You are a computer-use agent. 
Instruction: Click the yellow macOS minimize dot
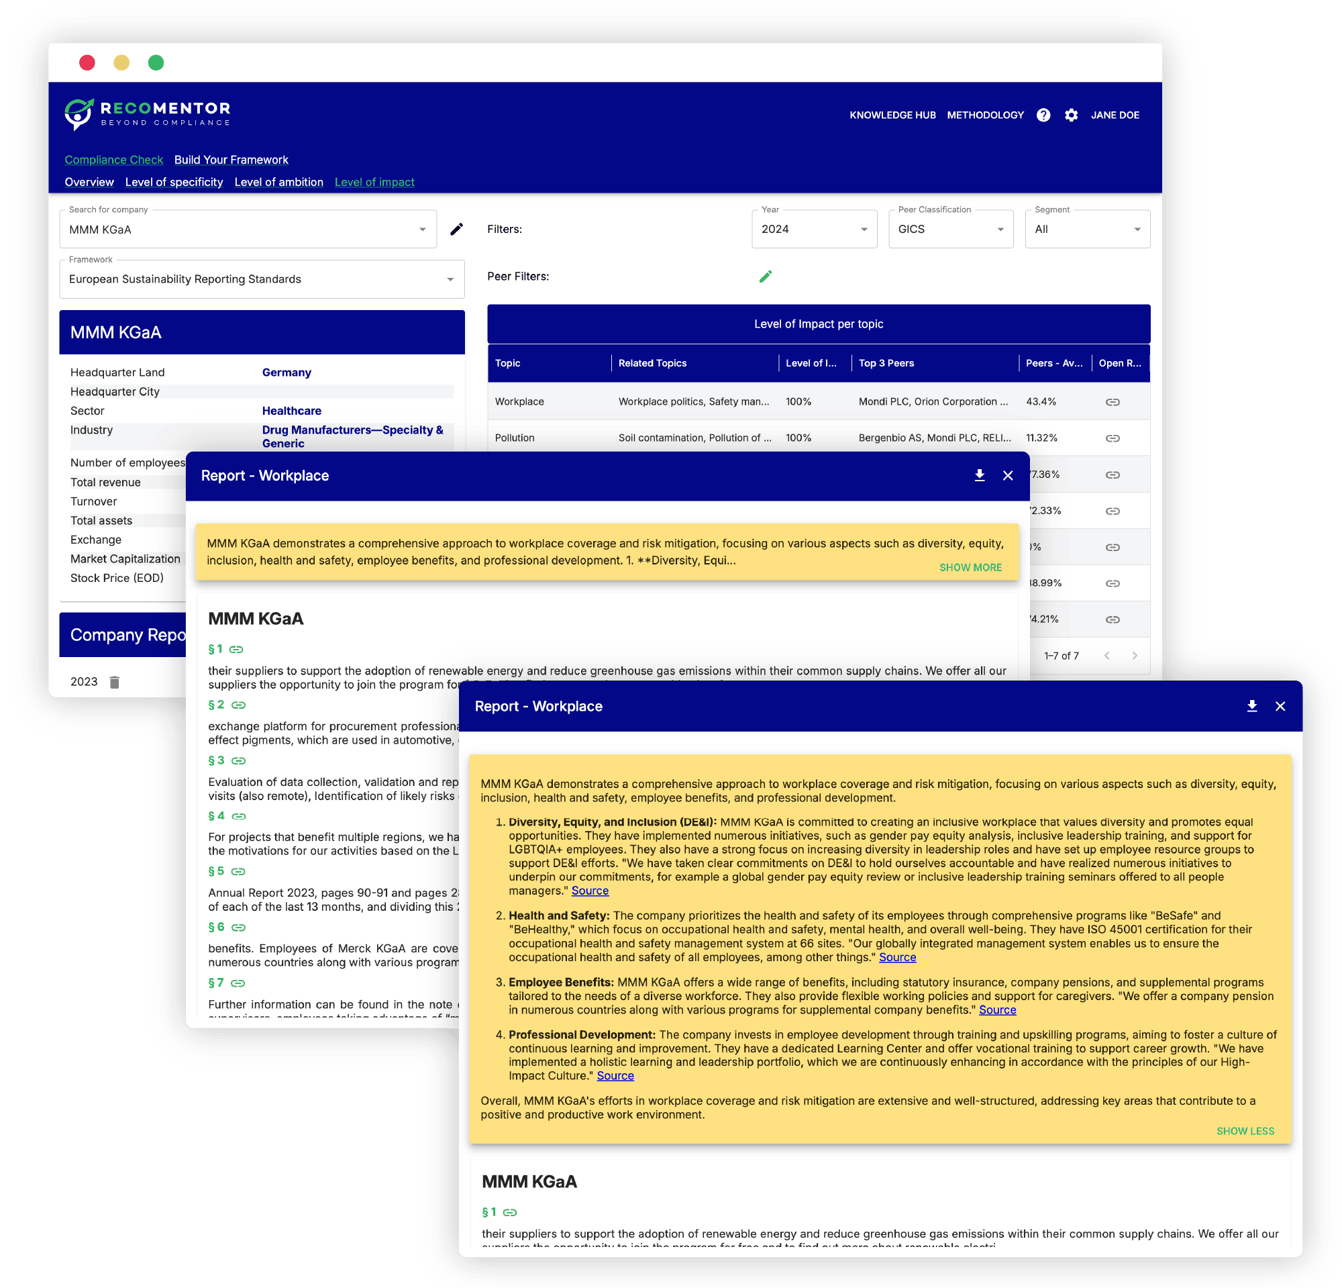click(121, 62)
